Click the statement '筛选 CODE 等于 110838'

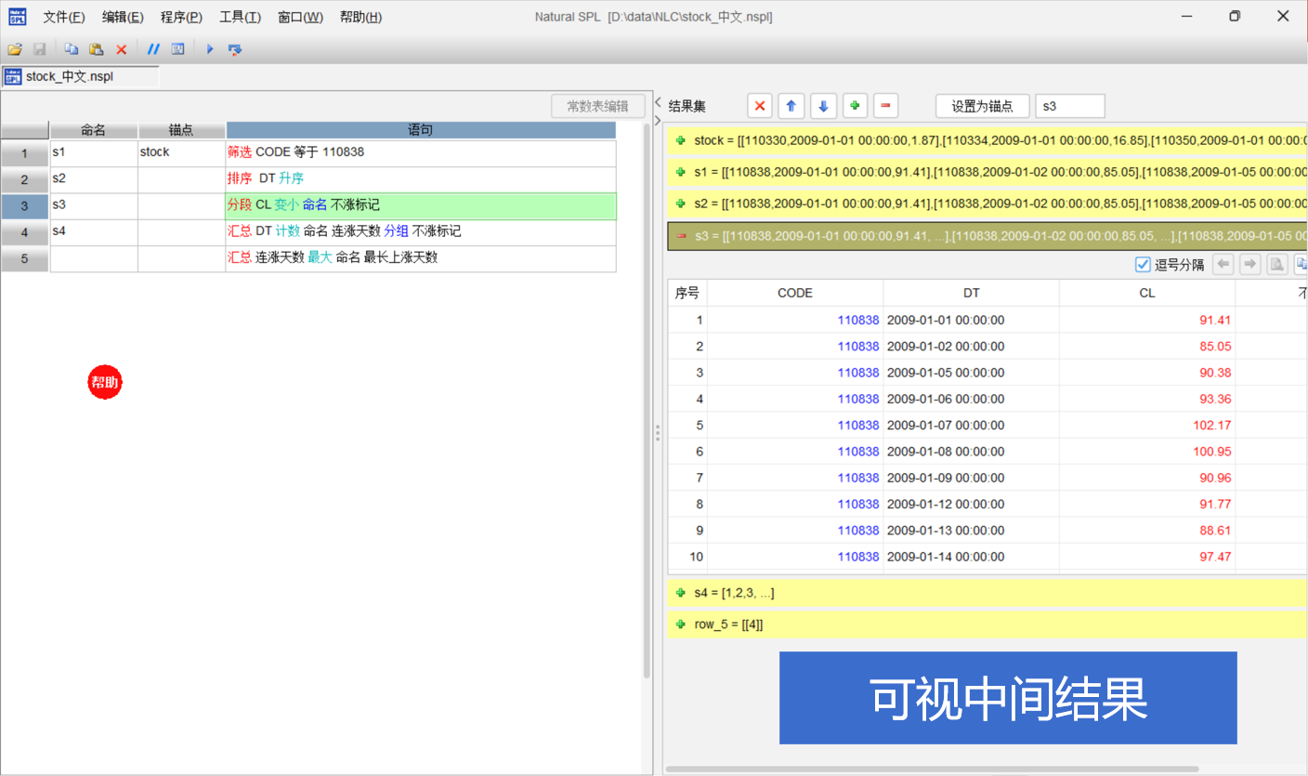tap(421, 153)
